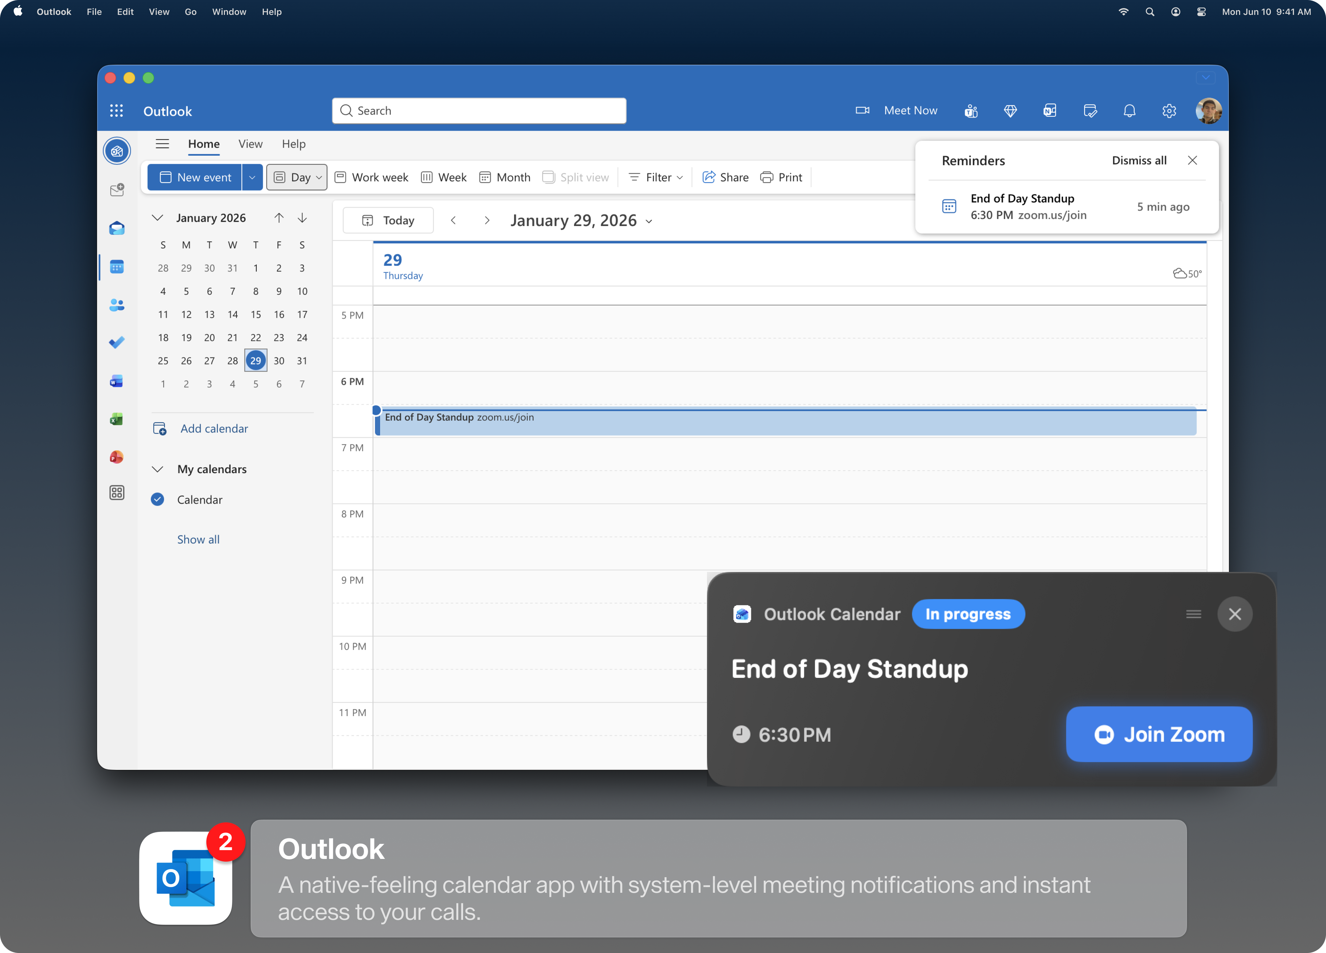The width and height of the screenshot is (1326, 953).
Task: Open the Excel app in sidebar
Action: tap(117, 419)
